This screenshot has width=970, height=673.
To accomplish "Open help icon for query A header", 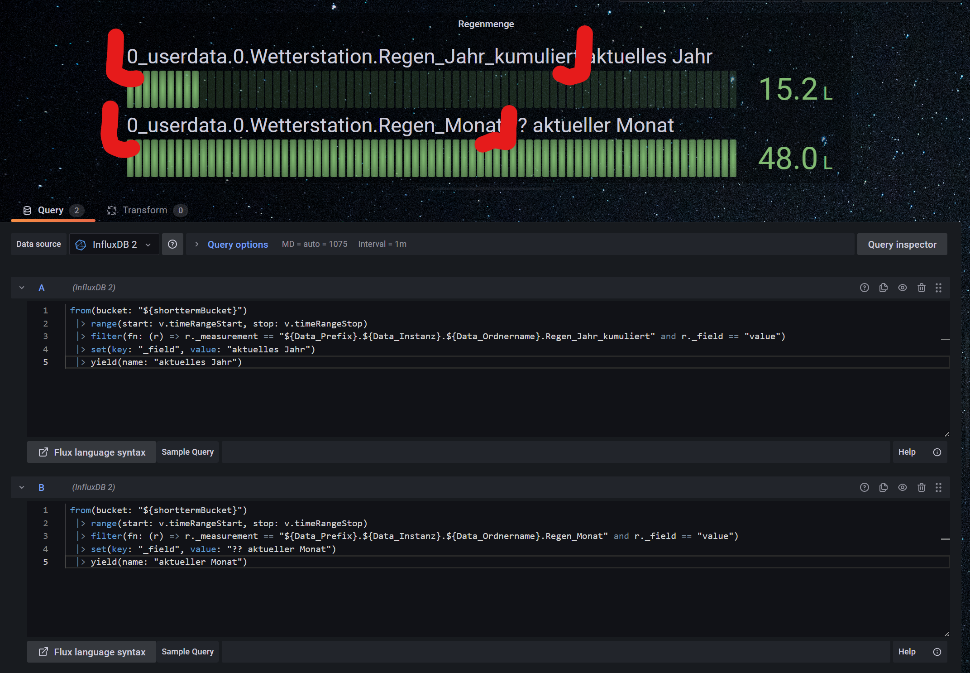I will click(864, 288).
